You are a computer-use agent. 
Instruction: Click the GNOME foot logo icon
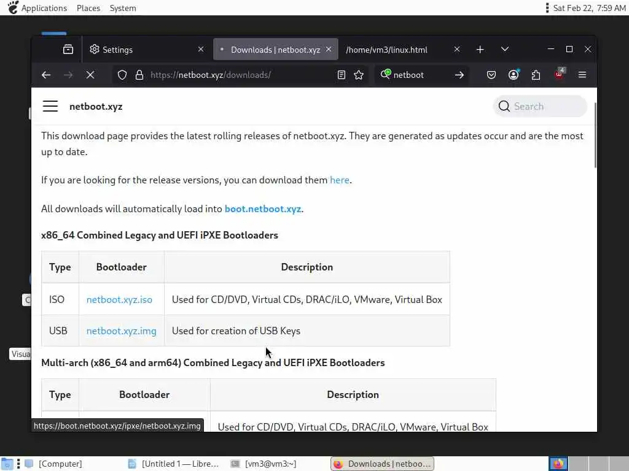click(12, 7)
